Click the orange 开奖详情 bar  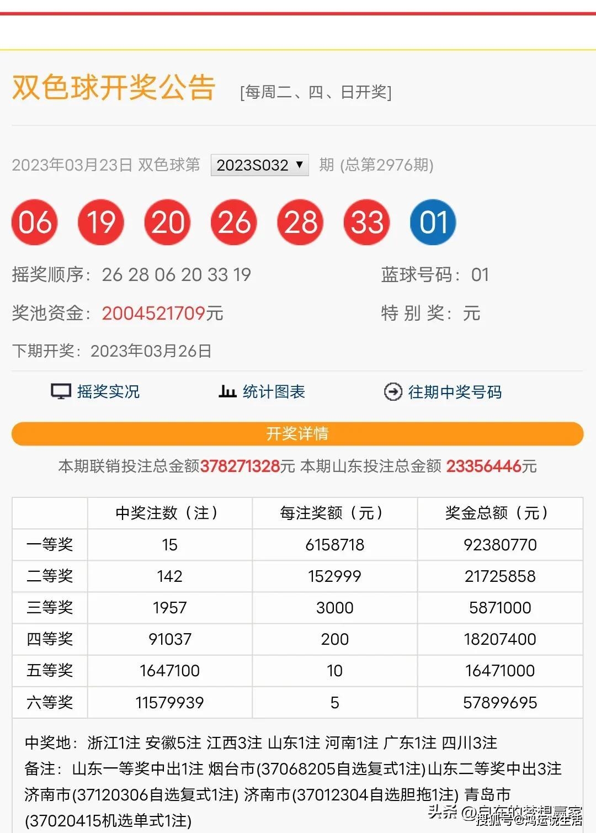pos(297,434)
